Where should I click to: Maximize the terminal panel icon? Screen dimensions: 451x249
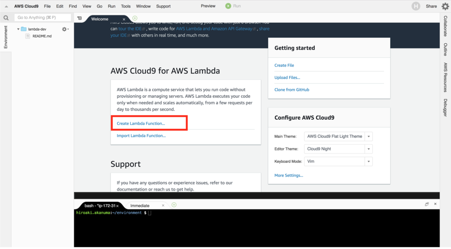click(427, 204)
